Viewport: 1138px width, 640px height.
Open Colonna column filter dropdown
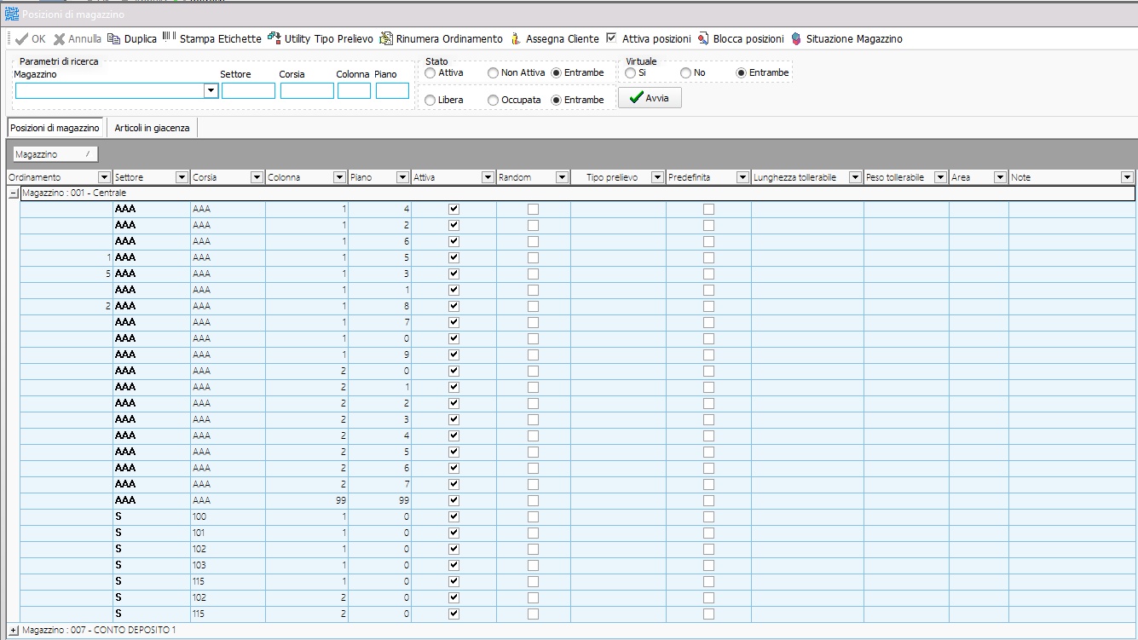click(340, 177)
